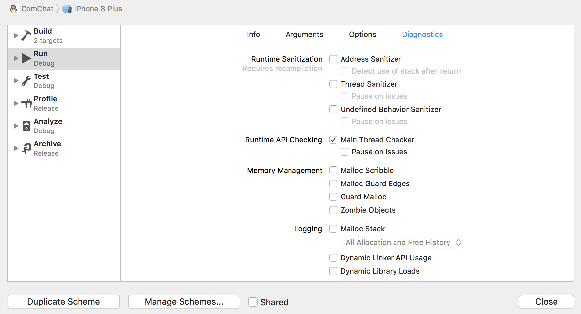This screenshot has width=581, height=314.
Task: Expand the Archive action disclosure triangle
Action: [x=16, y=148]
